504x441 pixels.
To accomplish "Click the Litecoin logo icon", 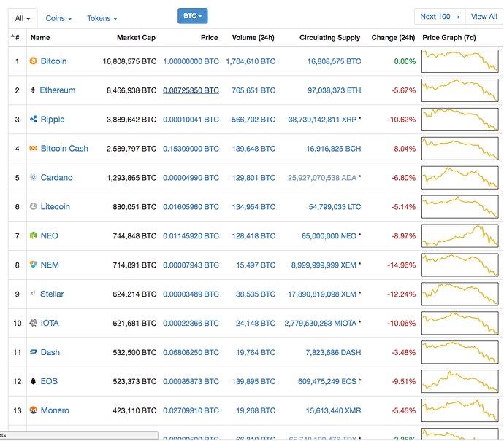I will pyautogui.click(x=33, y=206).
